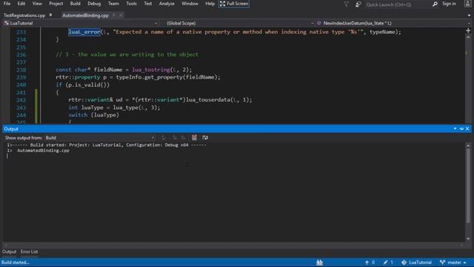Click the editor split-window plus icon
The width and height of the screenshot is (474, 267).
point(468,30)
